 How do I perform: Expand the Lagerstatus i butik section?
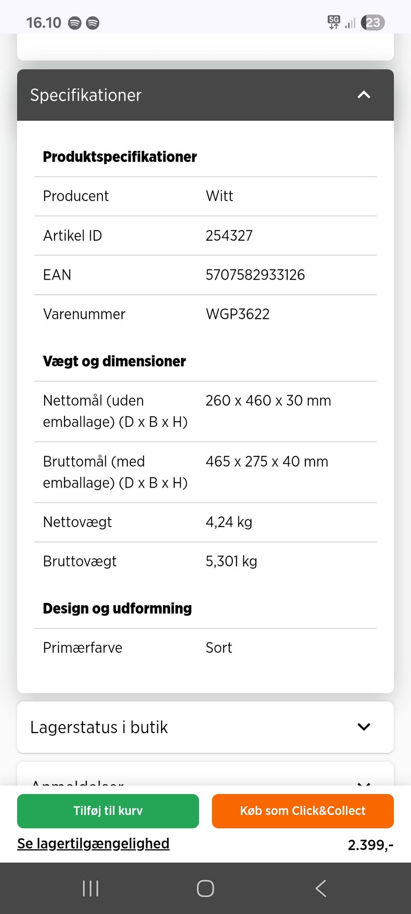pyautogui.click(x=363, y=727)
